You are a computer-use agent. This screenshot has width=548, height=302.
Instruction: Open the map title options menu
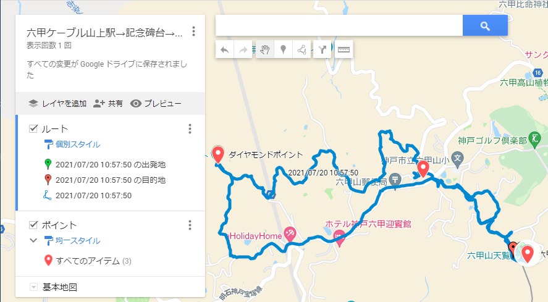[193, 31]
